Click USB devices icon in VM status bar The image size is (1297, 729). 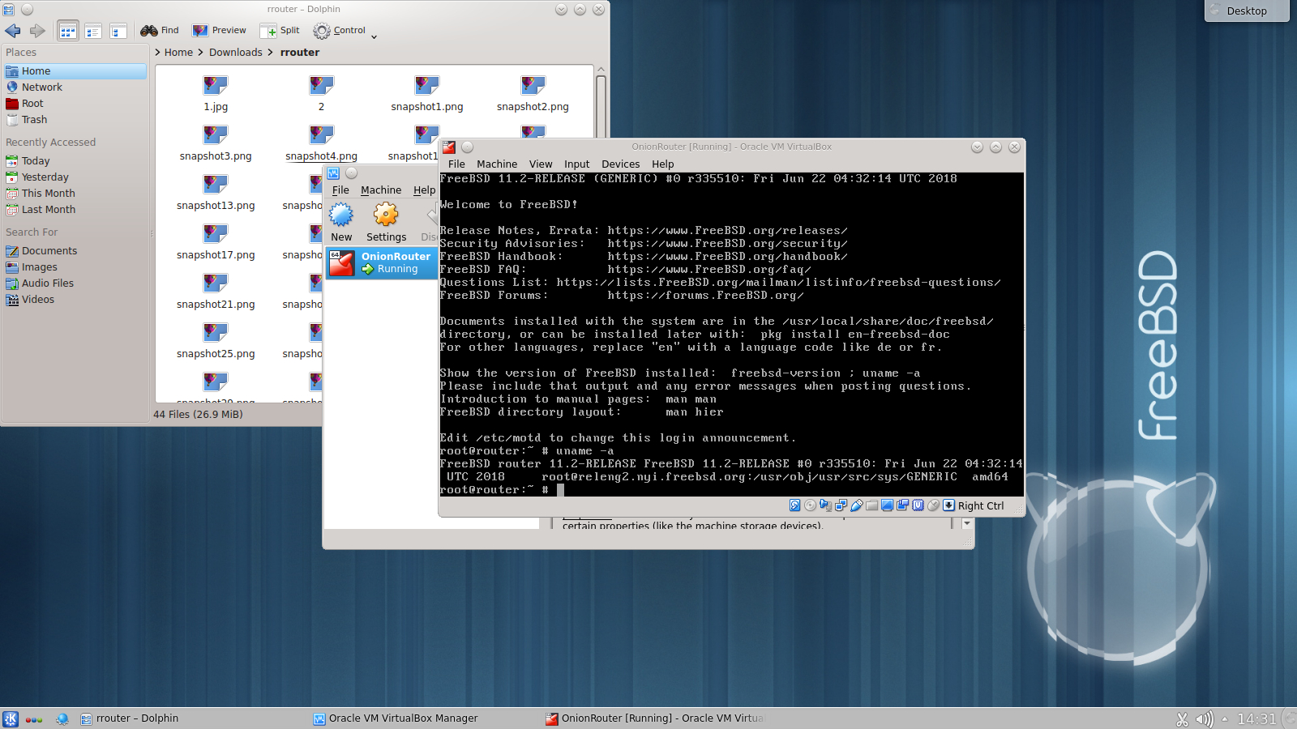[857, 505]
